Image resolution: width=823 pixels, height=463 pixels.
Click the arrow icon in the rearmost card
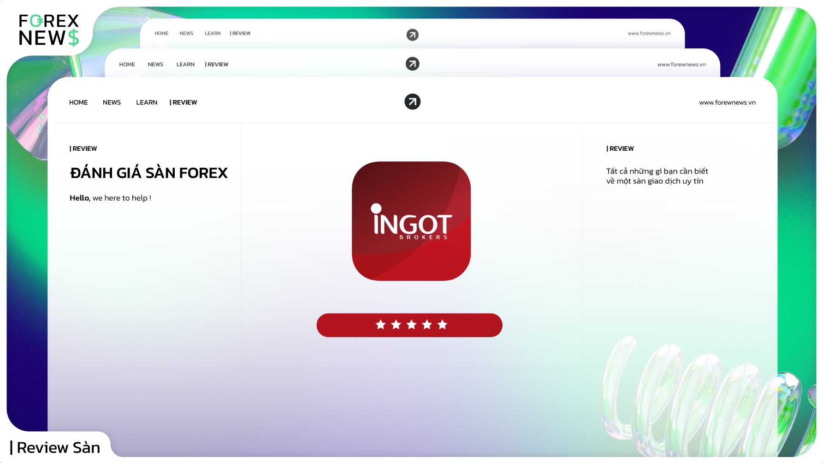click(x=413, y=35)
